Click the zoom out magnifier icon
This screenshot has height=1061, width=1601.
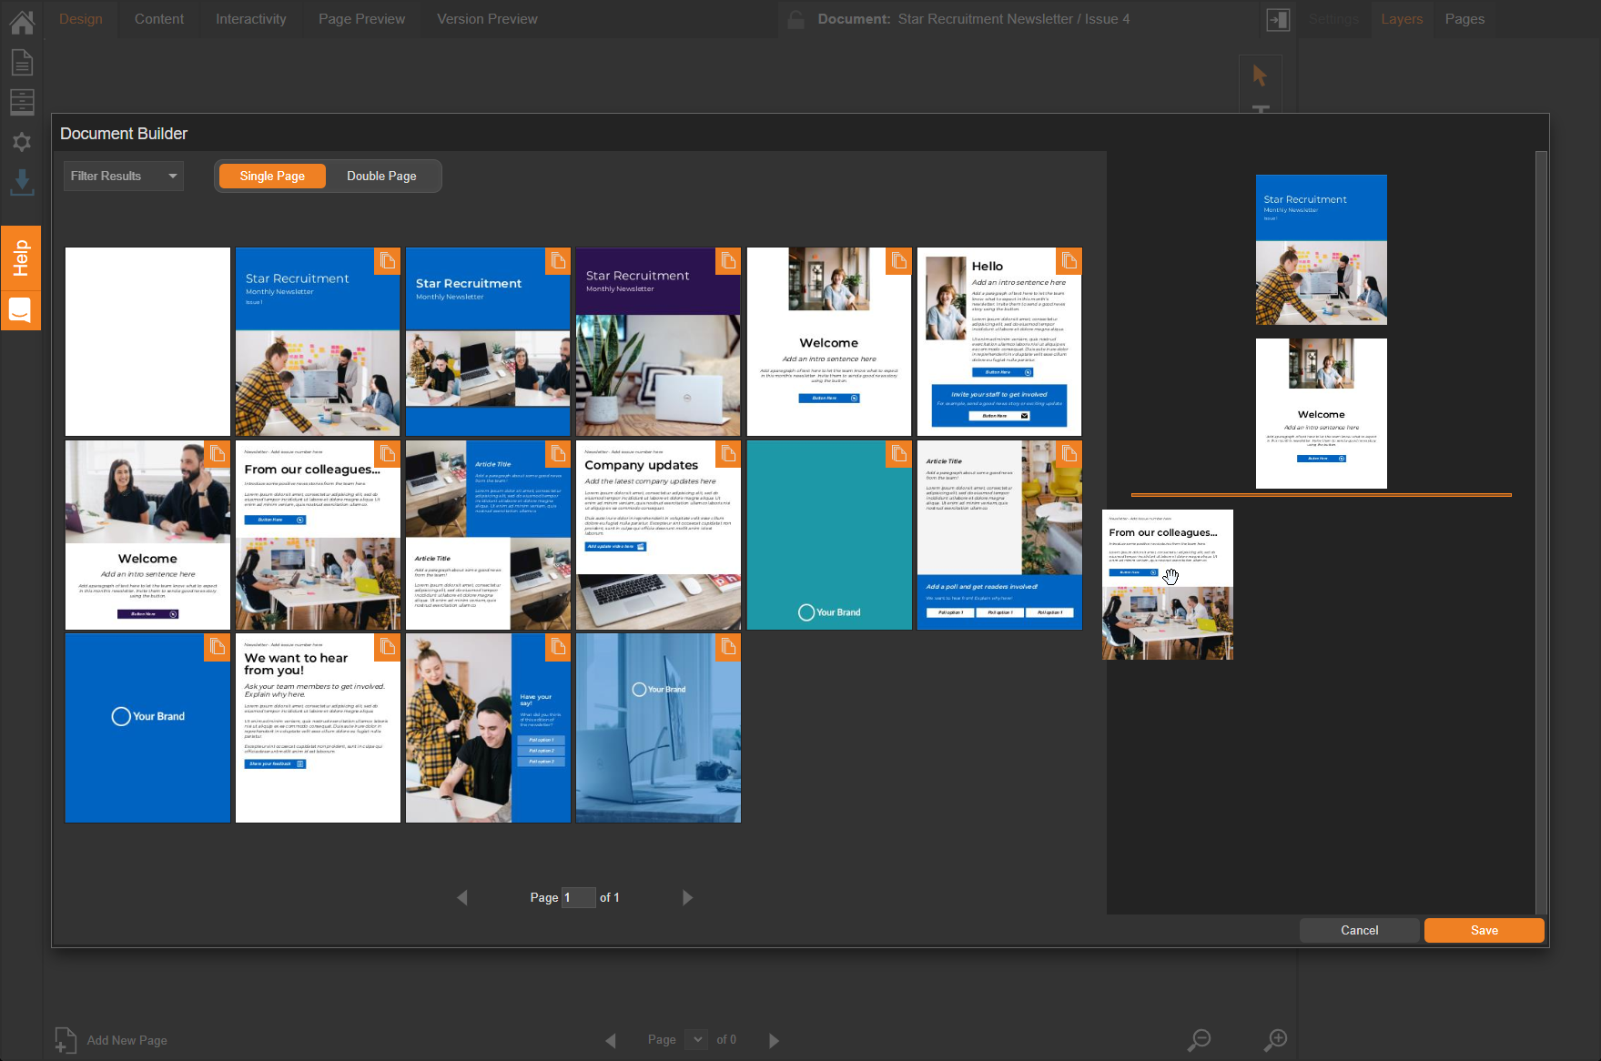(1200, 1039)
